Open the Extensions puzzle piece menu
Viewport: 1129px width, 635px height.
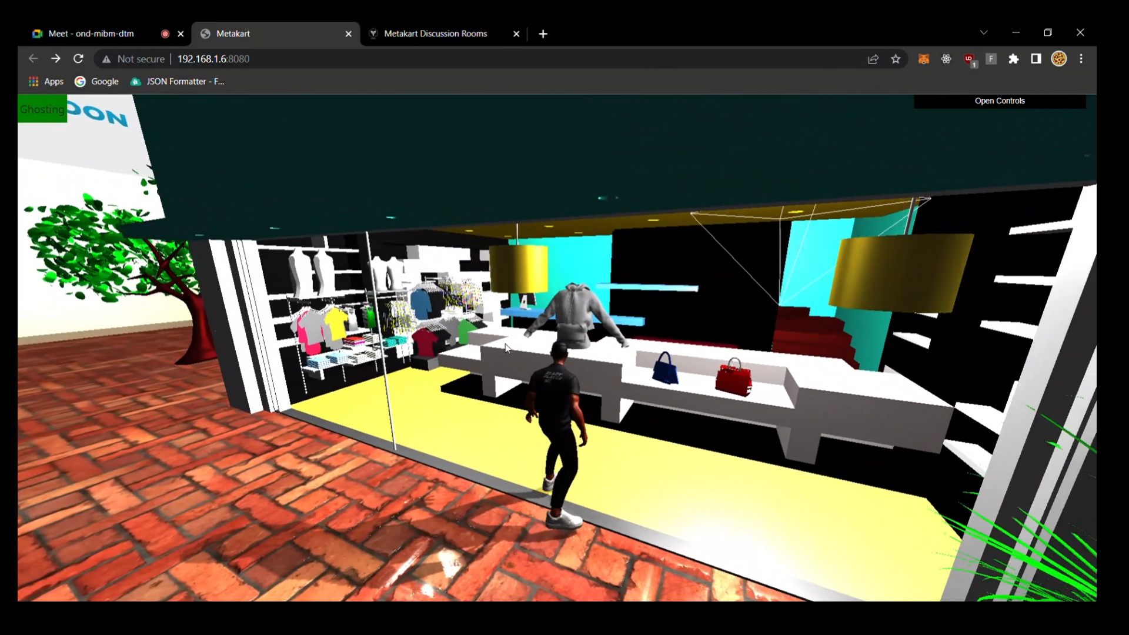click(1014, 59)
